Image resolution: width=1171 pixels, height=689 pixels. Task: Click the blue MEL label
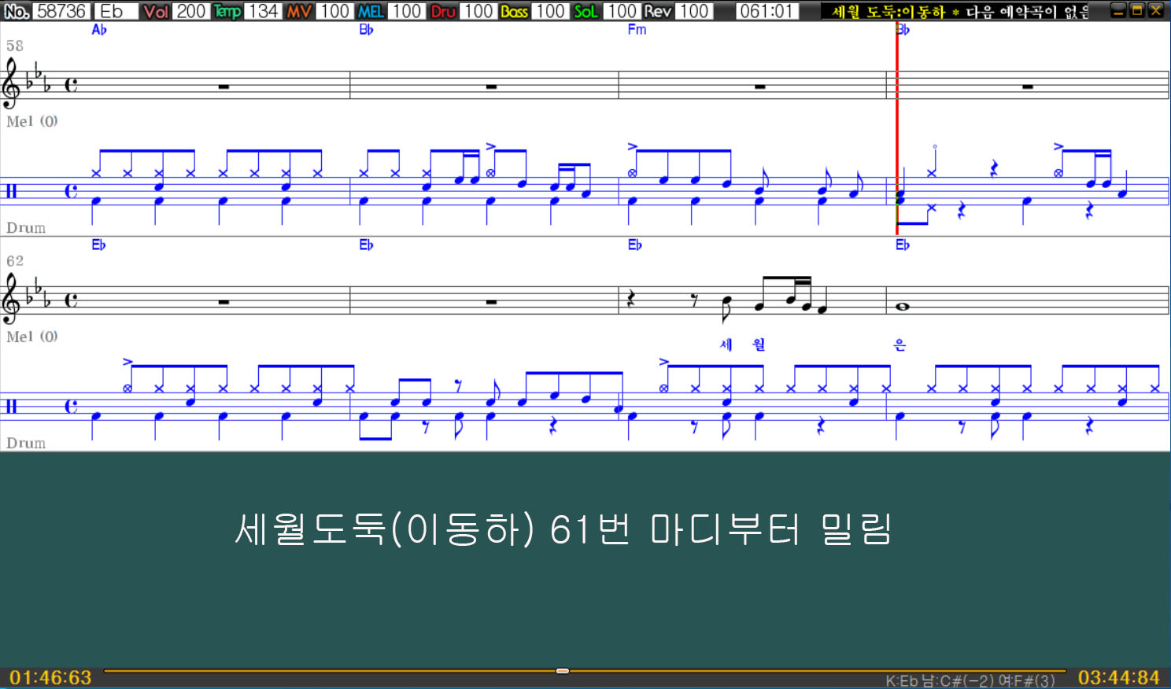[x=371, y=11]
